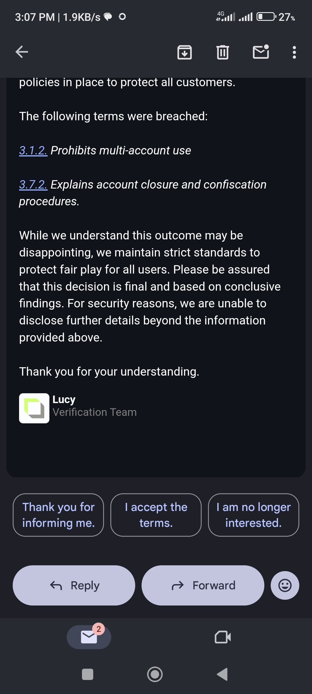Open the 3.7.2. terms link
The image size is (312, 694).
(x=33, y=184)
